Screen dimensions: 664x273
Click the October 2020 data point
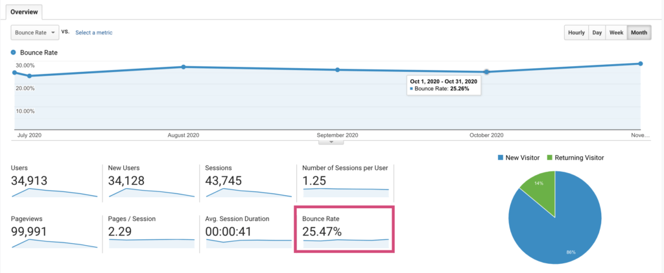pos(486,72)
